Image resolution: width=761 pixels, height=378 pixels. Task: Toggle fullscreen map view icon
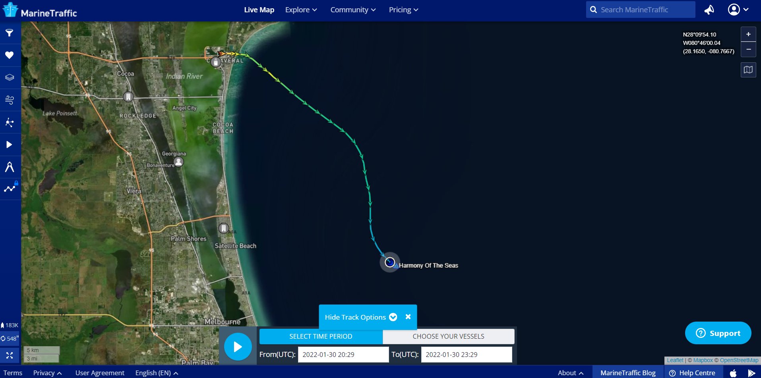click(x=10, y=355)
